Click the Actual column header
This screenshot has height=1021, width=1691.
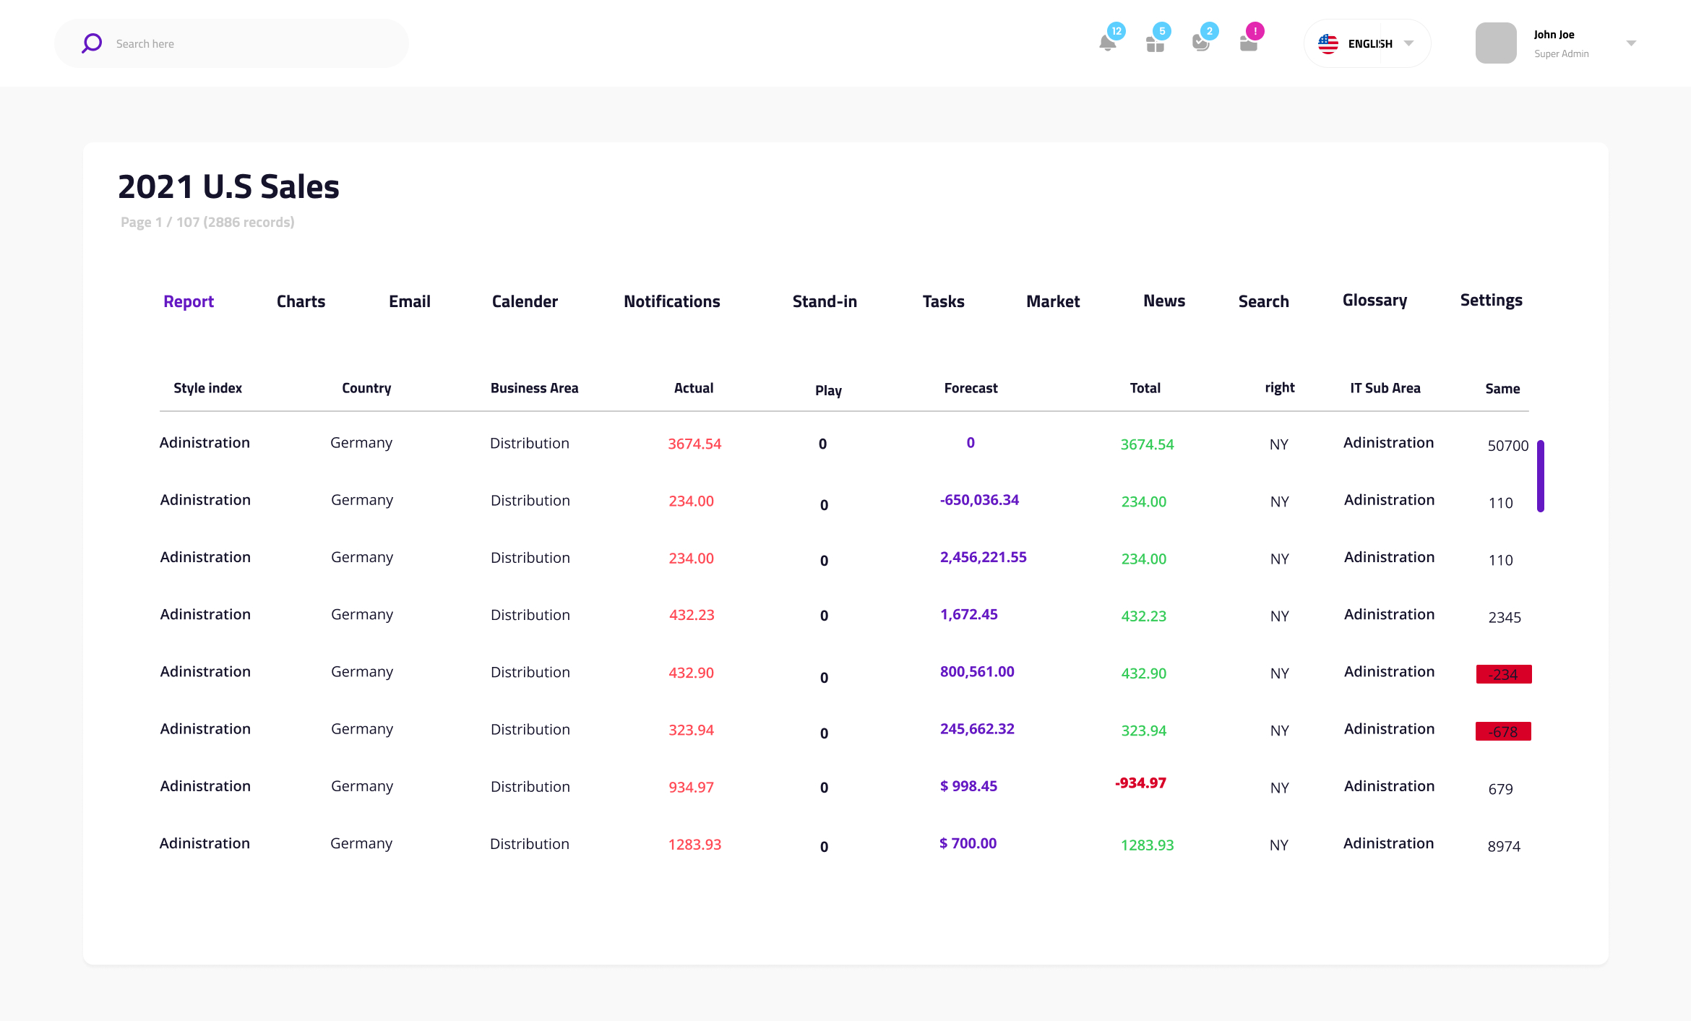[693, 388]
